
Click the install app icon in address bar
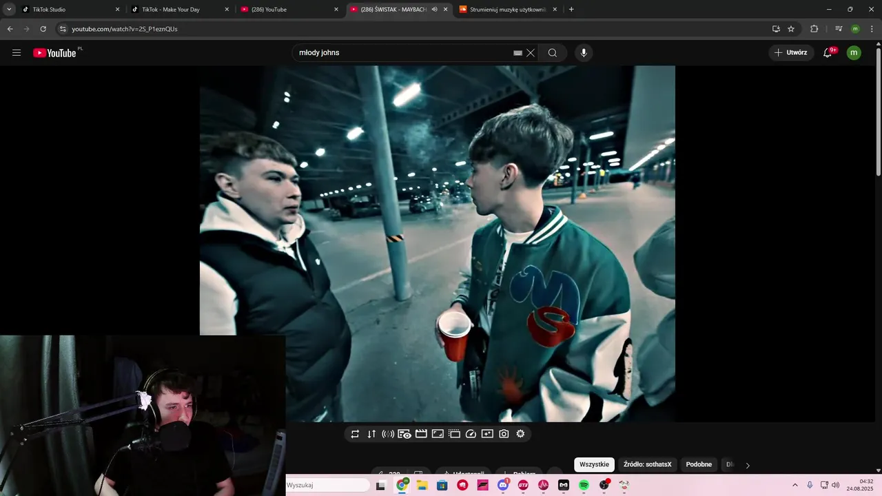(x=776, y=29)
